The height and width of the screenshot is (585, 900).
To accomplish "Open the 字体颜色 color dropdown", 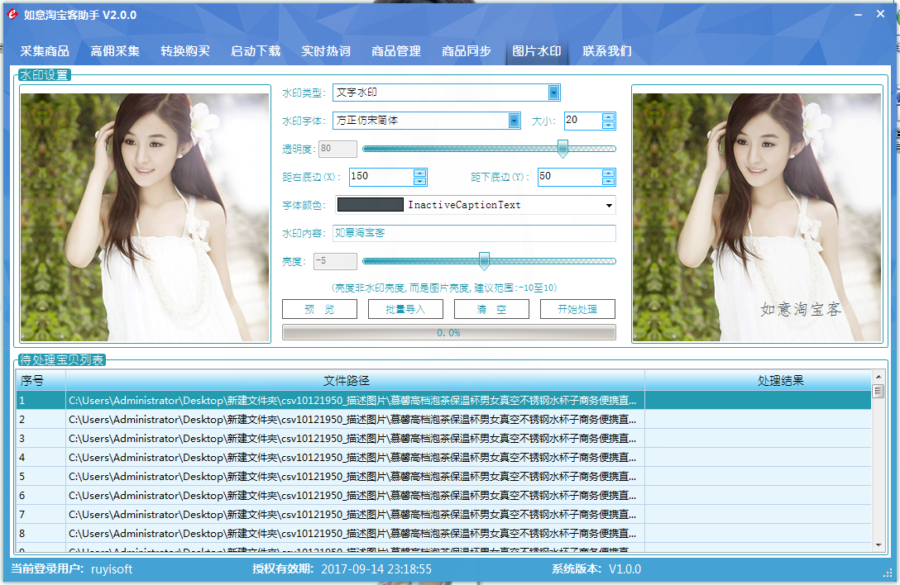I will pos(610,205).
